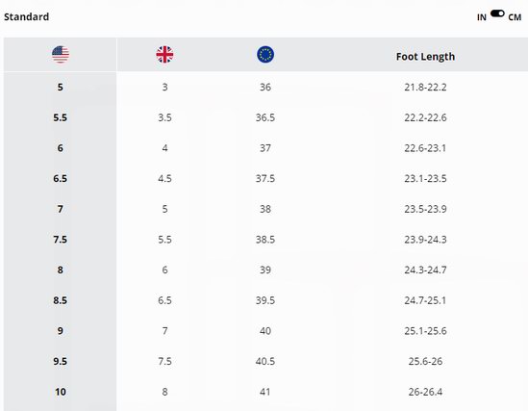The height and width of the screenshot is (411, 528).
Task: Click UK size 4.5 cell
Action: click(x=164, y=179)
